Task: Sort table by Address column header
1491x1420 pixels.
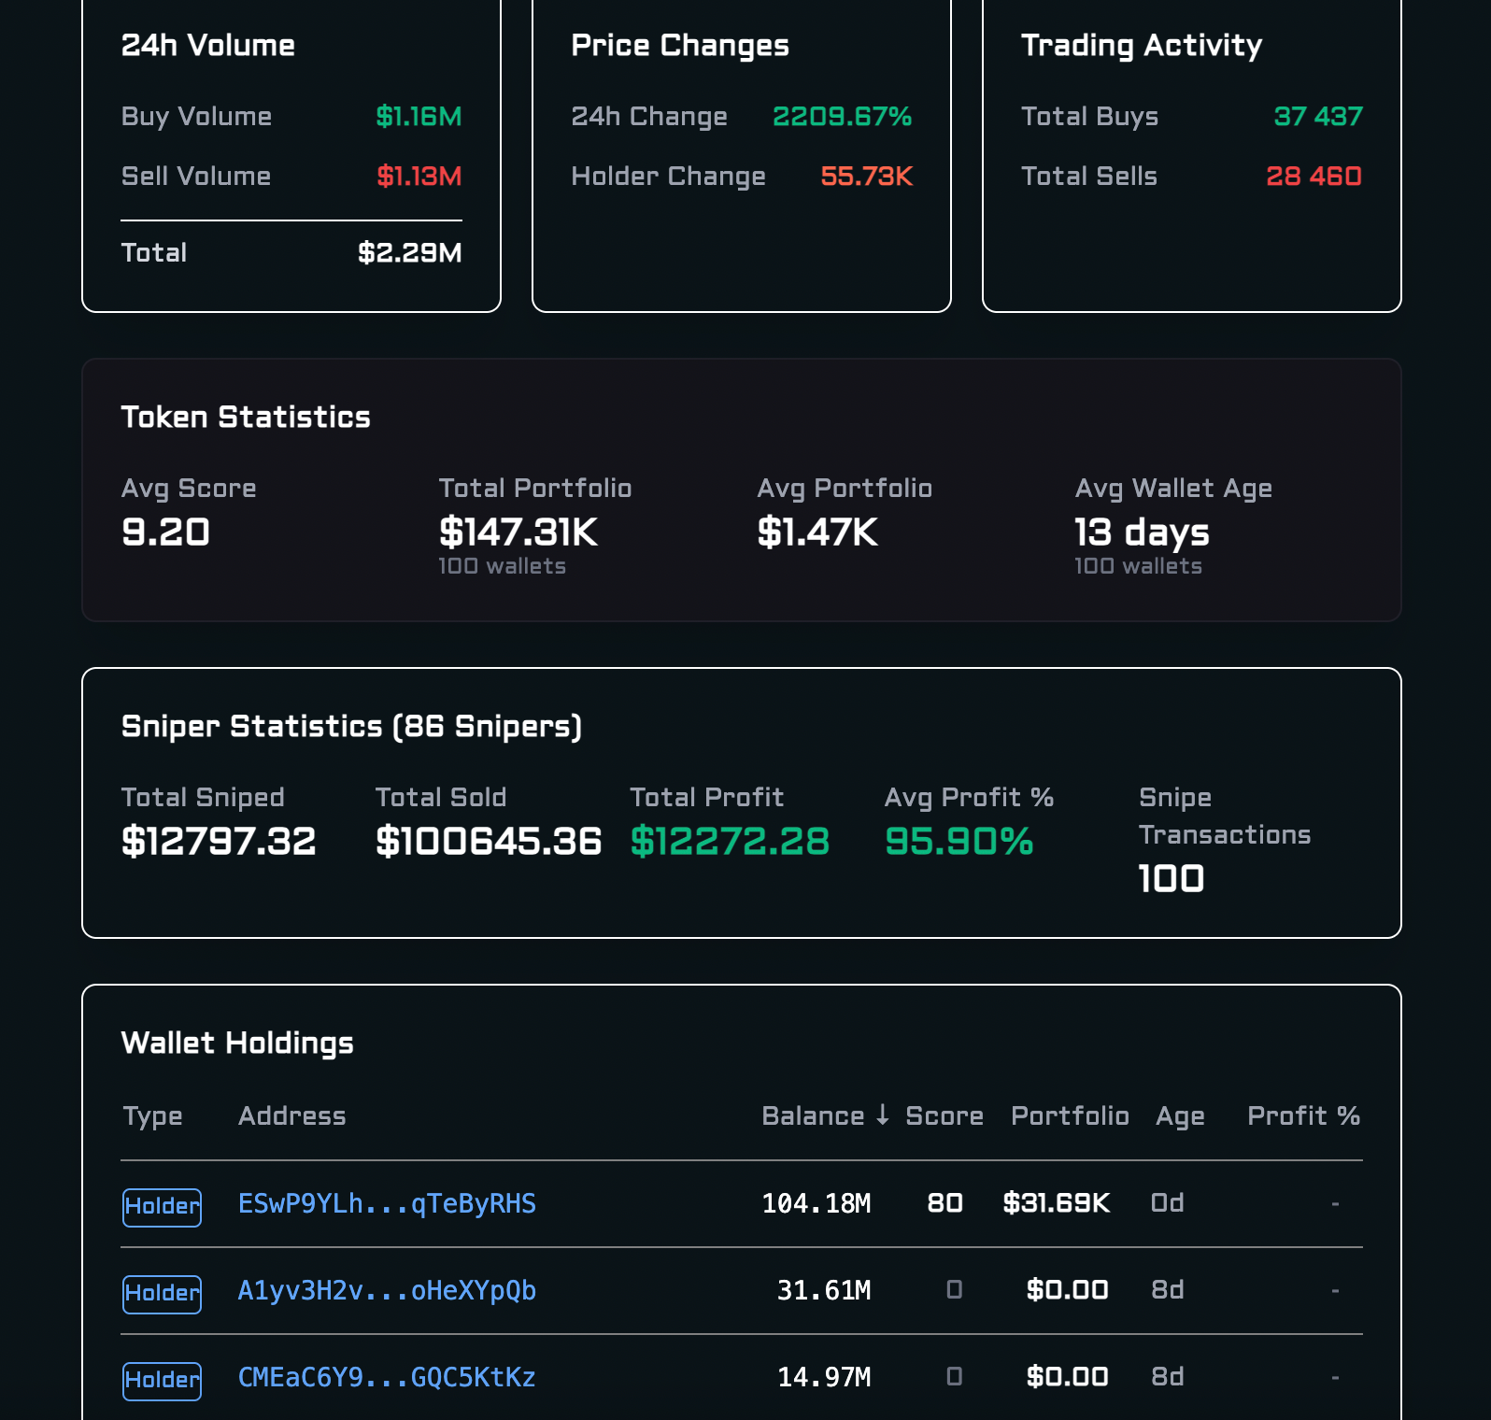Action: point(291,1115)
